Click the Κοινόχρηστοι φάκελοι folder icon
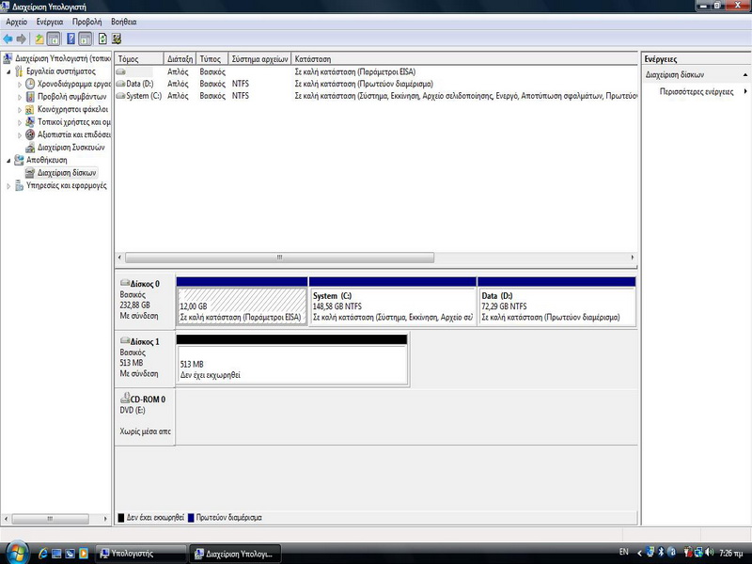This screenshot has width=752, height=564. [x=30, y=109]
